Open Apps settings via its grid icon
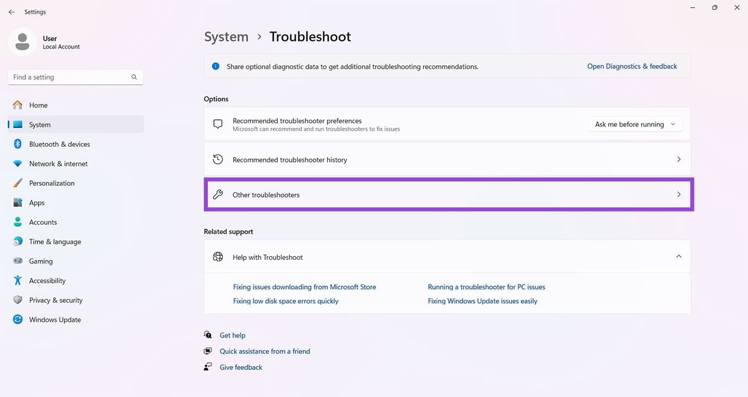This screenshot has height=397, width=748. coord(18,202)
